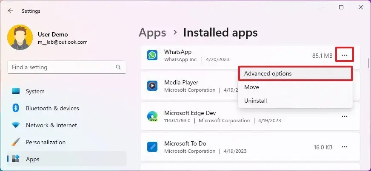371x171 pixels.
Task: Choose Move from the context menu
Action: [x=295, y=87]
